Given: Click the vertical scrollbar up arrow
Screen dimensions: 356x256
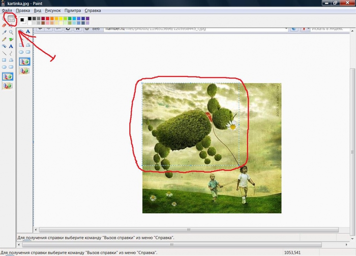Looking at the screenshot, I should point(352,31).
